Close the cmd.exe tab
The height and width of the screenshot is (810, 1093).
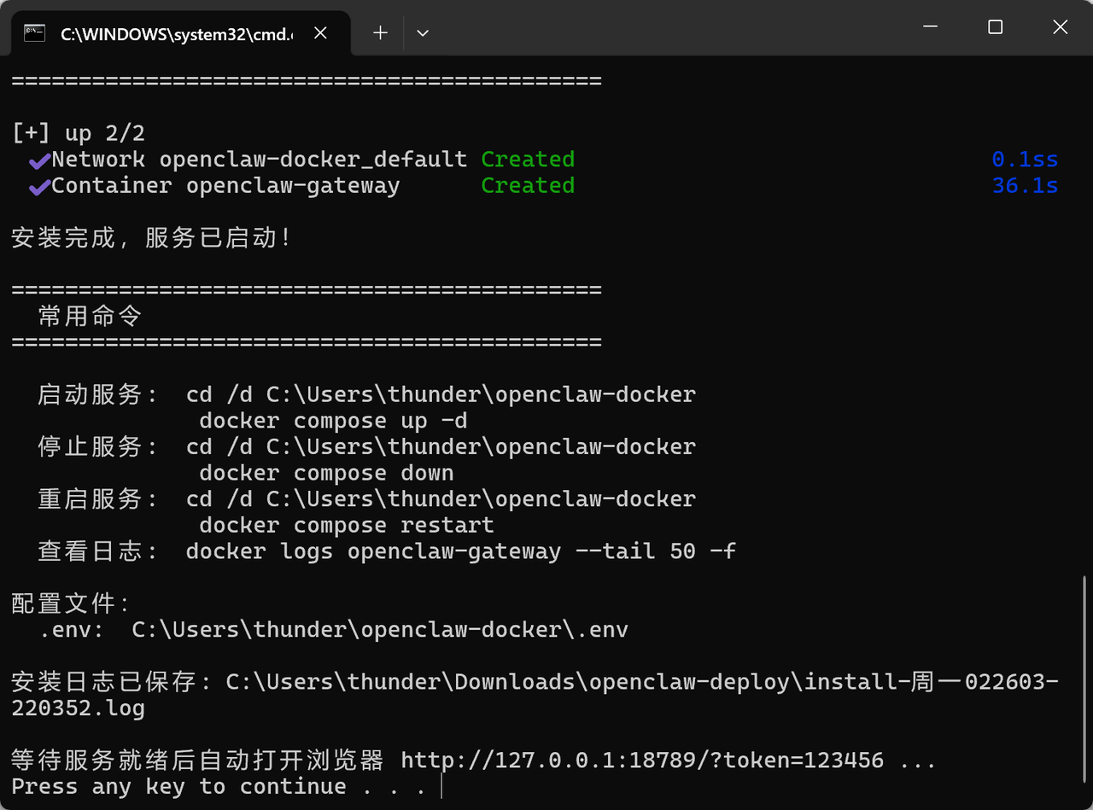pyautogui.click(x=320, y=33)
